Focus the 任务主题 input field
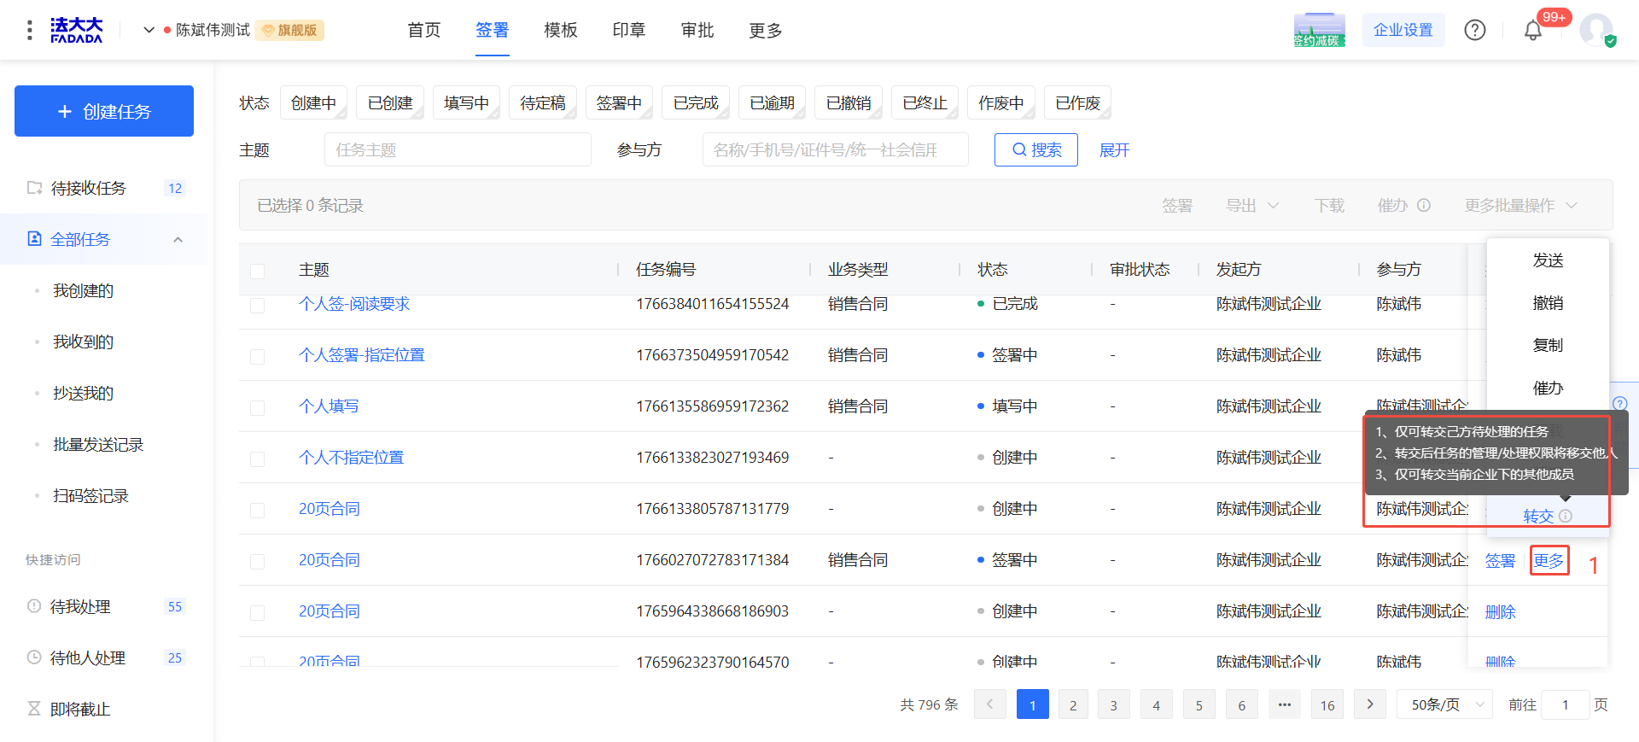This screenshot has height=742, width=1639. pyautogui.click(x=458, y=150)
